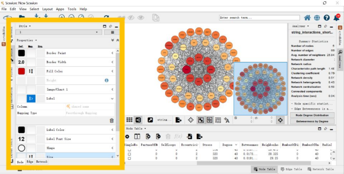Click the dotted navigation arrows below network
The height and width of the screenshot is (174, 344).
(190, 120)
